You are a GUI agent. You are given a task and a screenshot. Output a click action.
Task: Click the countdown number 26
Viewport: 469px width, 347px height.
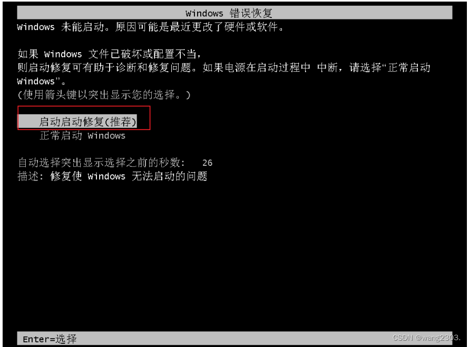click(x=207, y=163)
